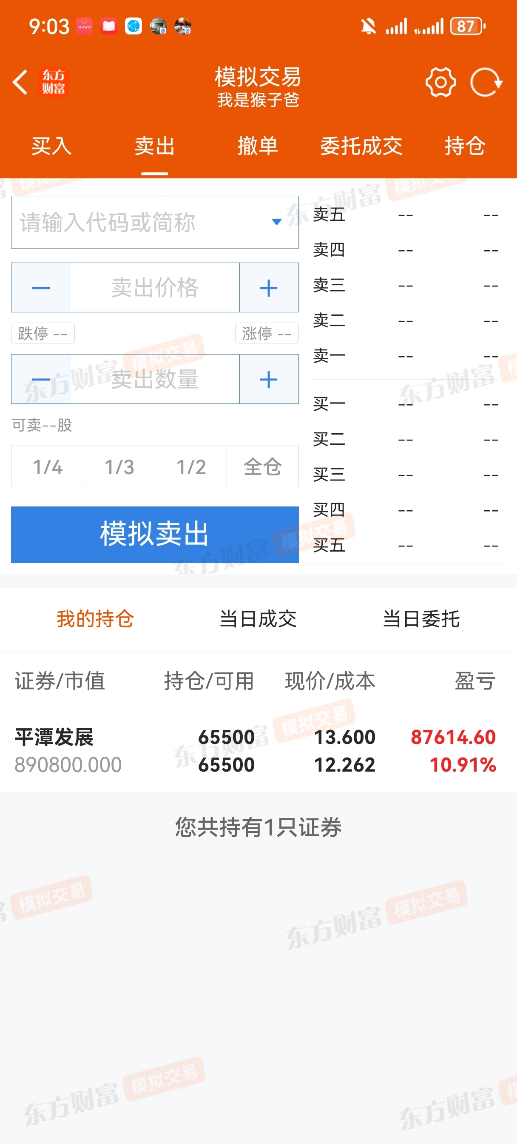517x1144 pixels.
Task: Choose the 1/2 position button
Action: [191, 467]
